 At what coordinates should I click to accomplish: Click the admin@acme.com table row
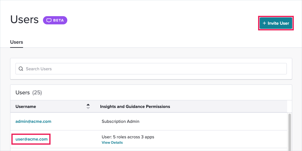tap(149, 122)
